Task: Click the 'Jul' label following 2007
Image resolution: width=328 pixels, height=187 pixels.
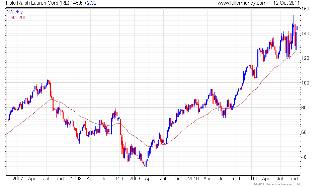Action: pos(46,179)
